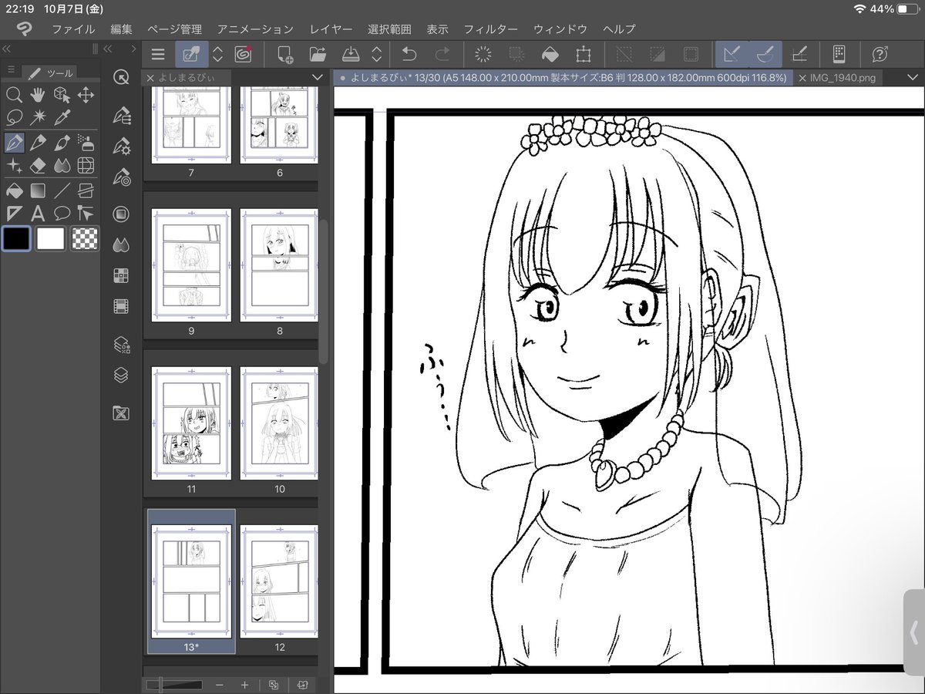Switch to the IMG_1940.png canvas tab
The image size is (925, 694).
[x=843, y=78]
